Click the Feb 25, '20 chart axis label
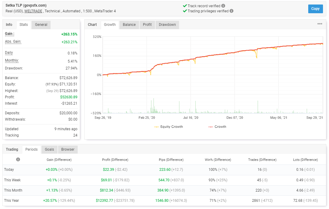329x209 pixels. [x=147, y=118]
